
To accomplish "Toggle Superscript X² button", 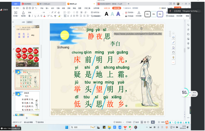I will [x=48, y=16].
